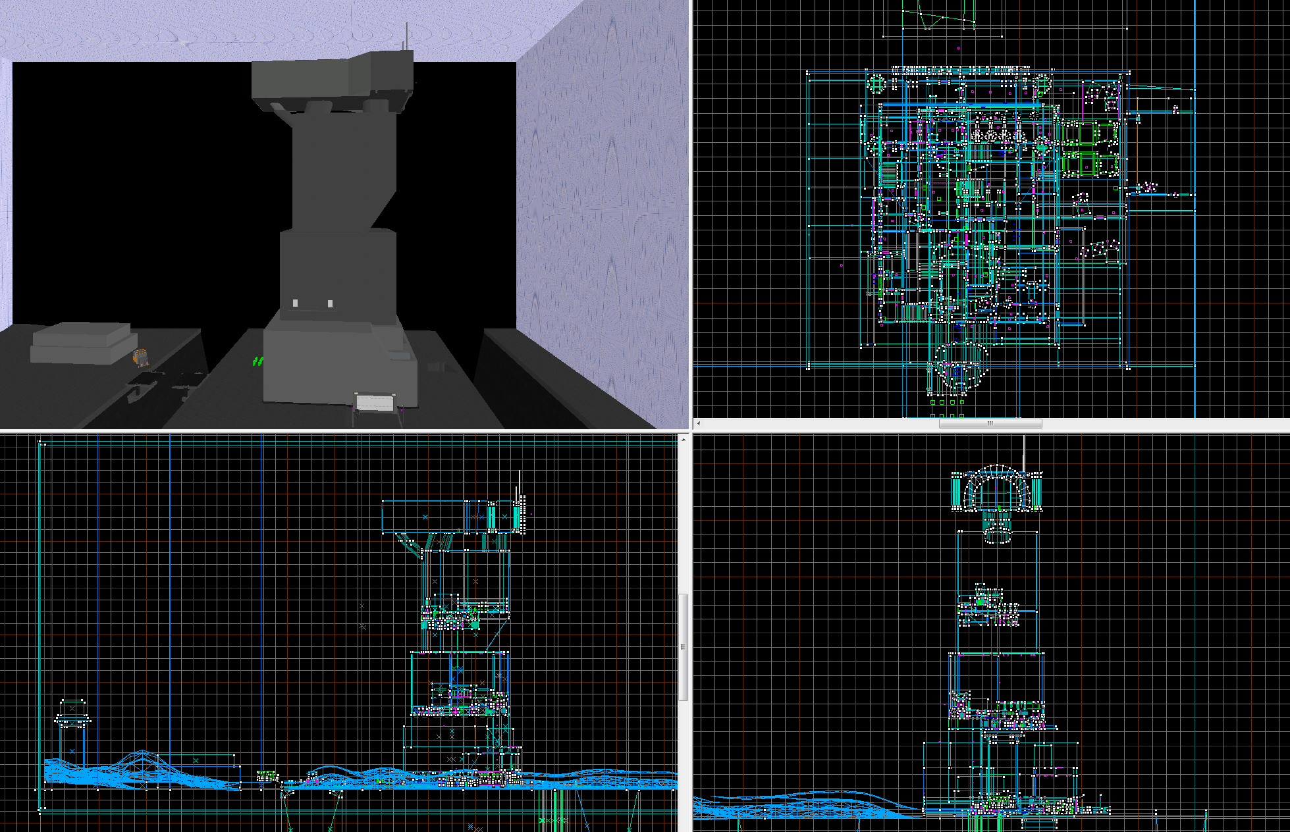Viewport: 1290px width, 832px height.
Task: Select the white billboard sign in 3D view
Action: [375, 402]
